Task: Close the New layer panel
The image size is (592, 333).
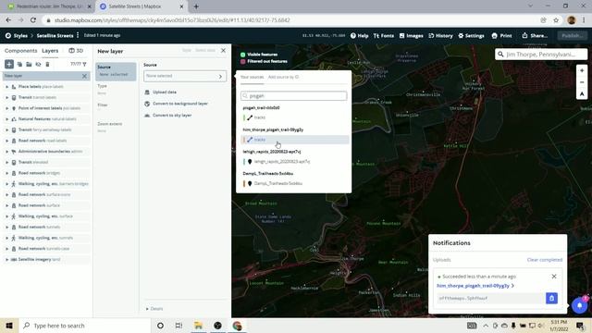Action: pyautogui.click(x=223, y=50)
